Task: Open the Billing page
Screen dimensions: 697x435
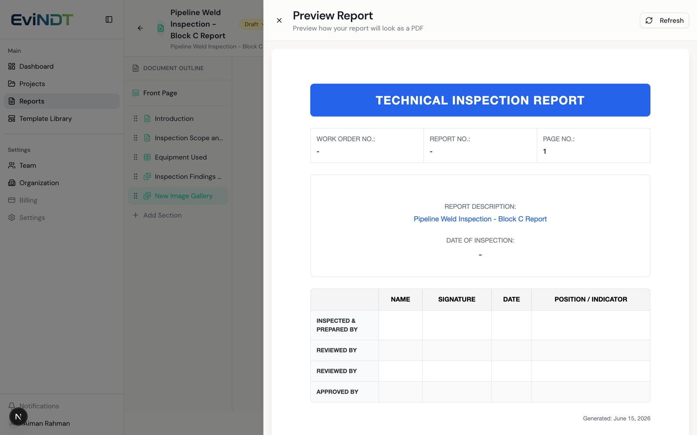Action: point(62,201)
